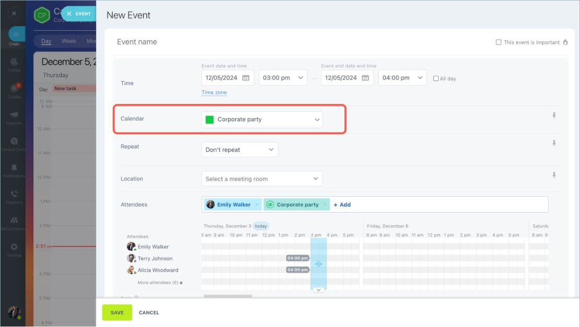Open Telephony in the sidebar
This screenshot has width=580, height=327.
tap(14, 196)
